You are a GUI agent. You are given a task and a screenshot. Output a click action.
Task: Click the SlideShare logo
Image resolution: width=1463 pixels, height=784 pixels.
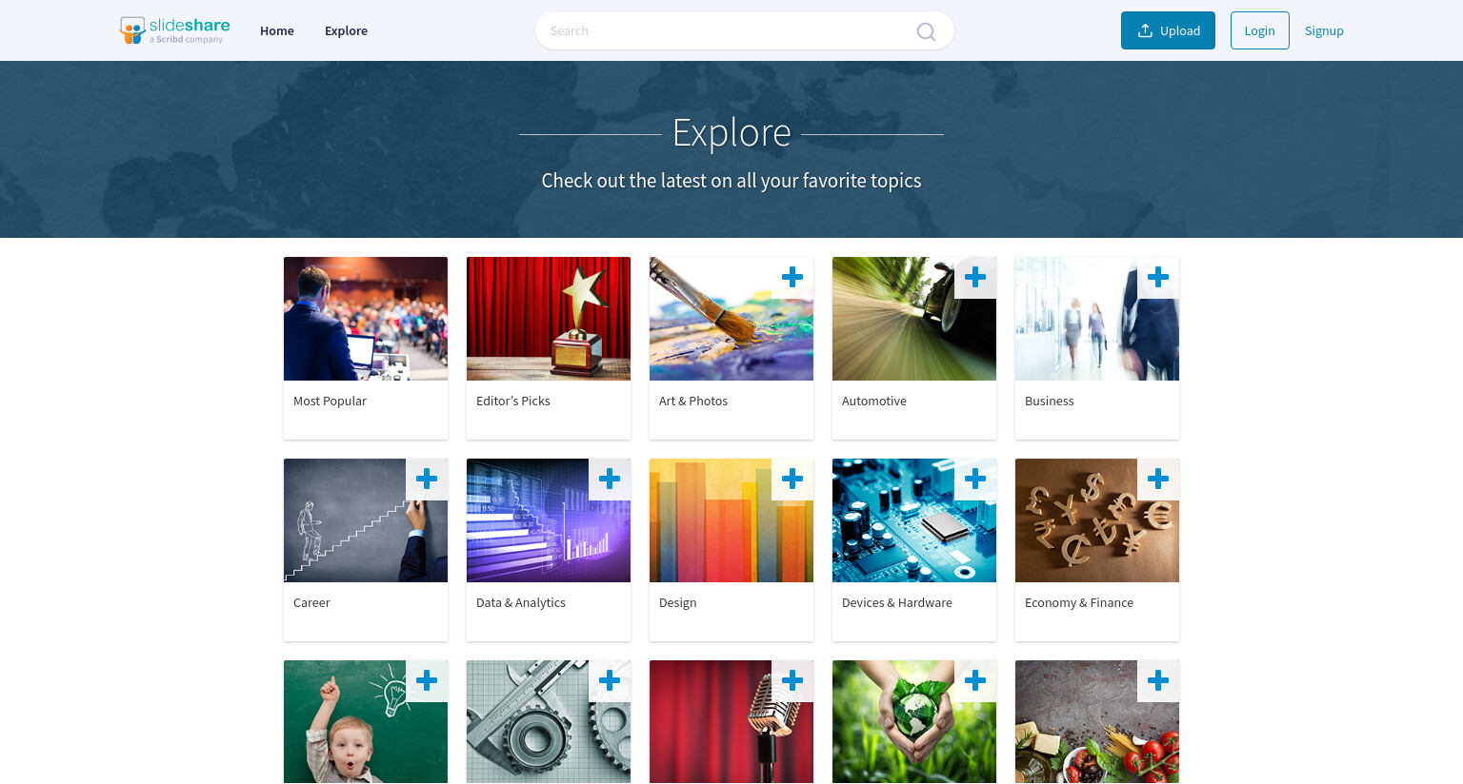(x=174, y=30)
